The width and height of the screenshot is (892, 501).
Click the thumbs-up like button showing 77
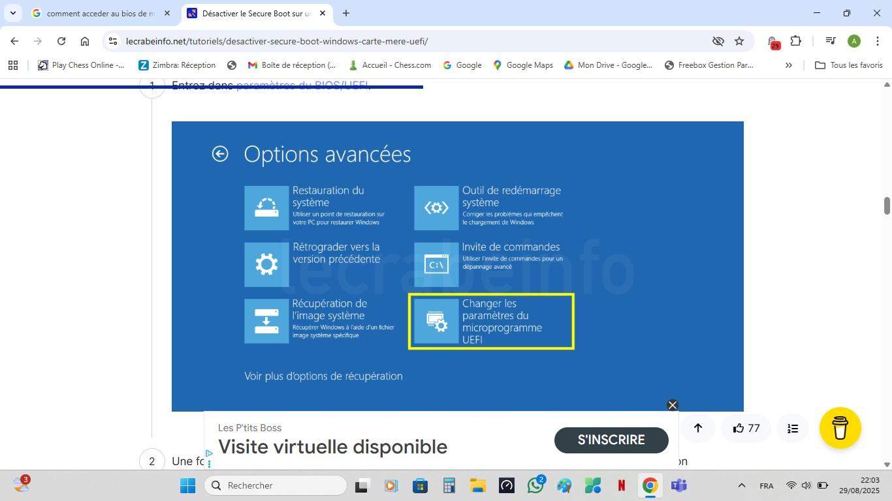pyautogui.click(x=746, y=428)
